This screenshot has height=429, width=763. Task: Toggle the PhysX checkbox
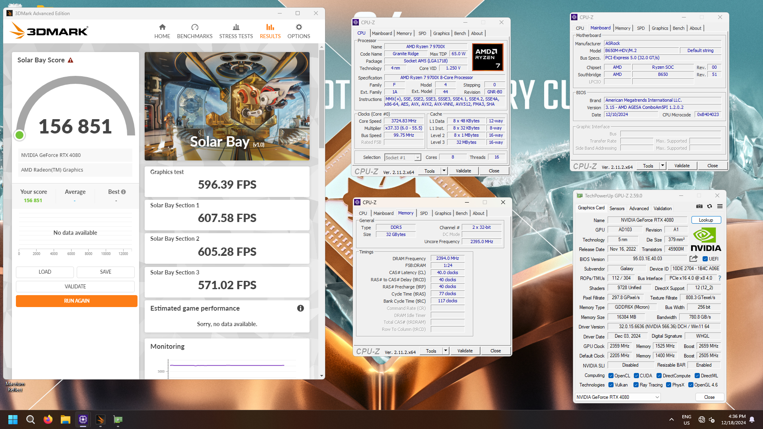(668, 385)
